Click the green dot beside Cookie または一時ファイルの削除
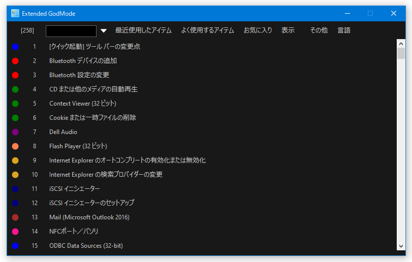The image size is (412, 262). [x=15, y=118]
